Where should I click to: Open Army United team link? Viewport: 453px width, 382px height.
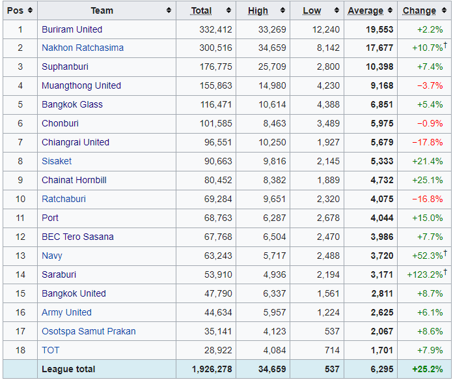67,312
